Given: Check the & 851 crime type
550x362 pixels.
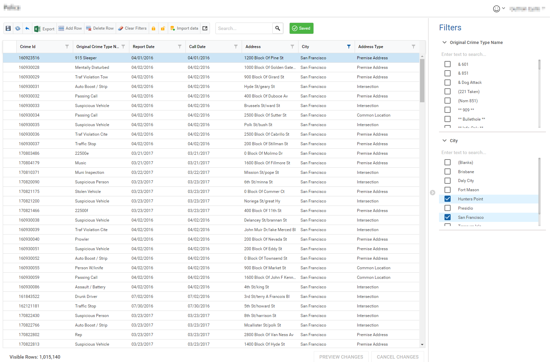Looking at the screenshot, I should [448, 73].
